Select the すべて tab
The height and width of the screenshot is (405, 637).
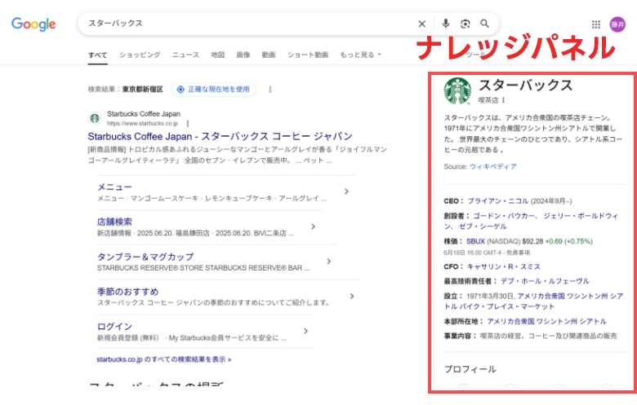click(98, 55)
